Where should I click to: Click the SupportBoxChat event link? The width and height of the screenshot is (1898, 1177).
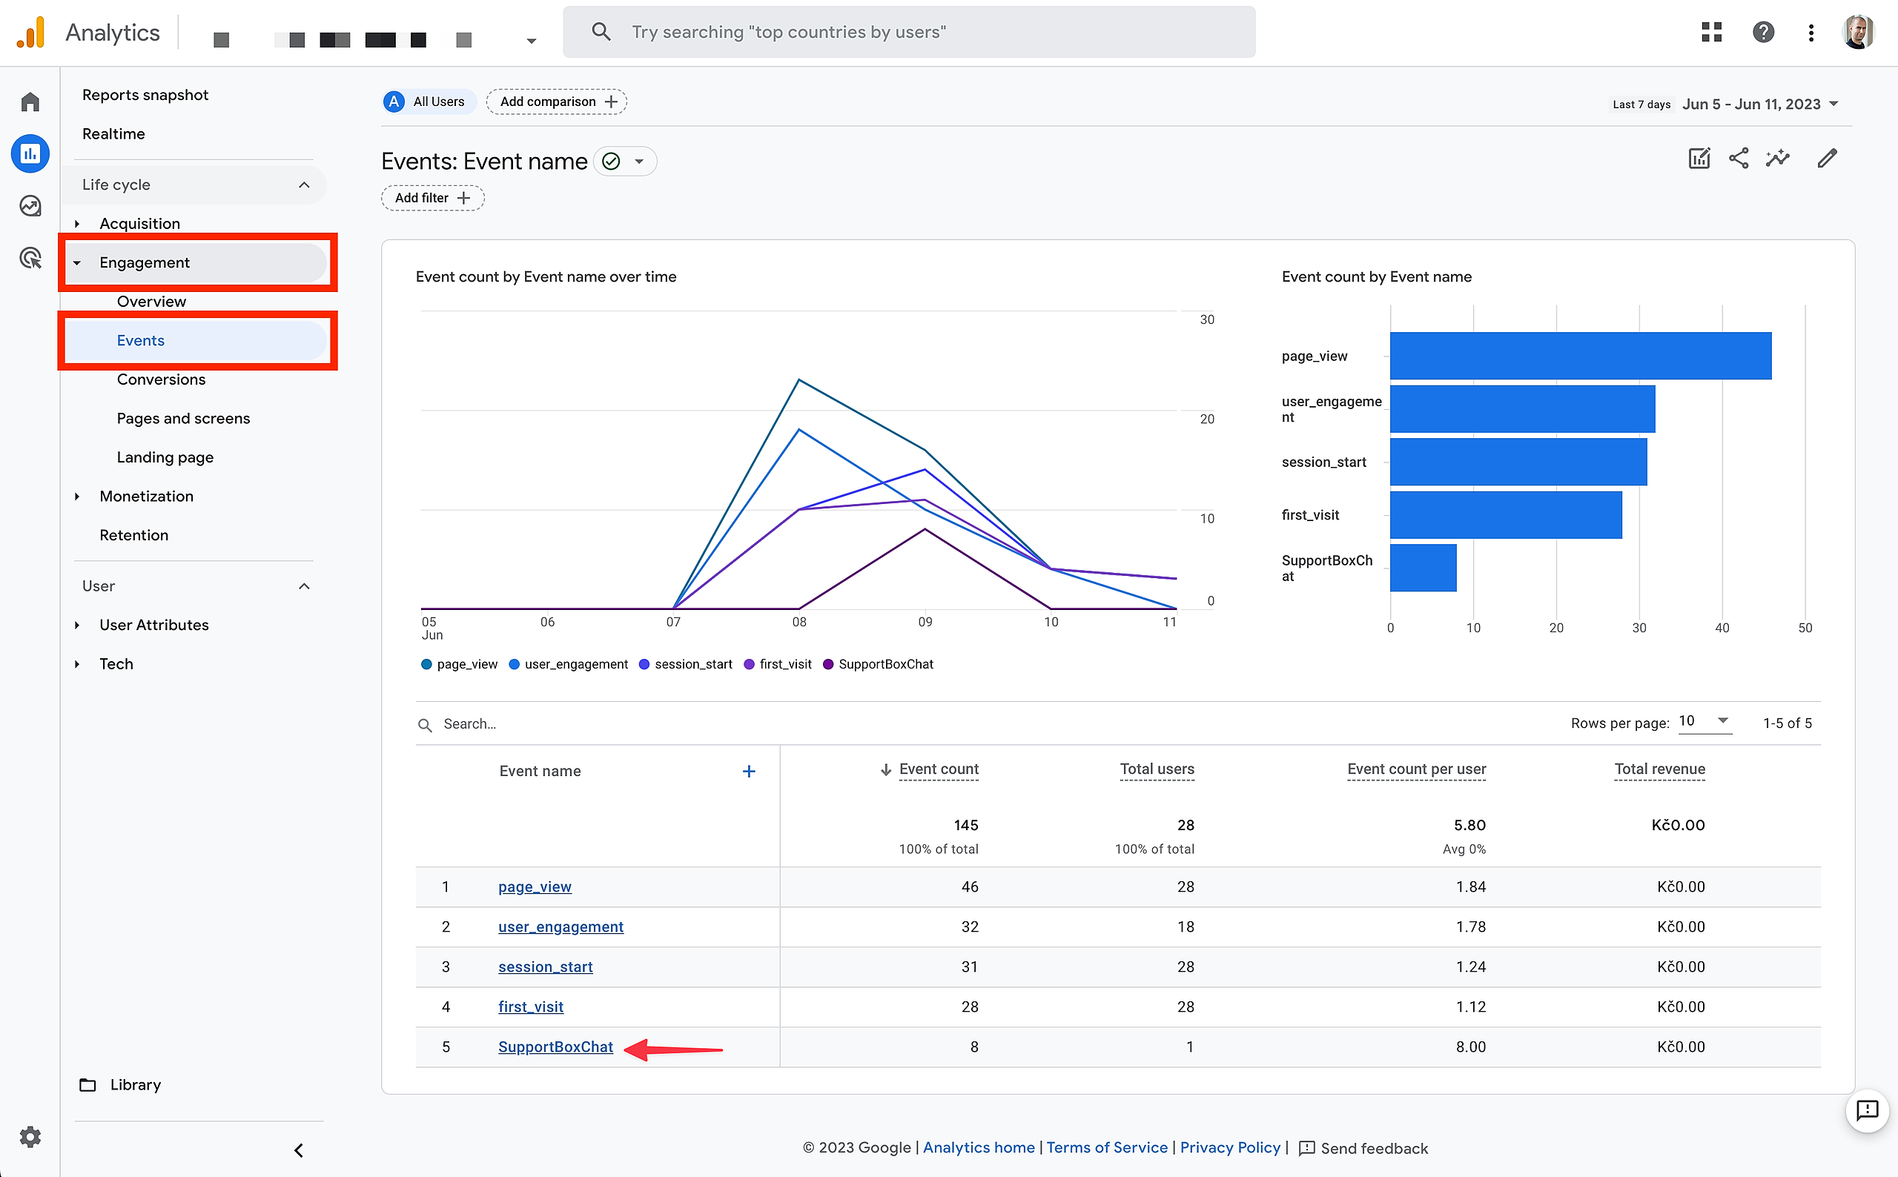tap(555, 1047)
